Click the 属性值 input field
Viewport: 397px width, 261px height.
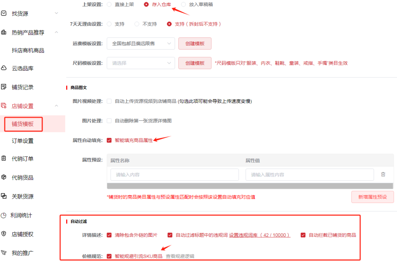click(x=310, y=175)
